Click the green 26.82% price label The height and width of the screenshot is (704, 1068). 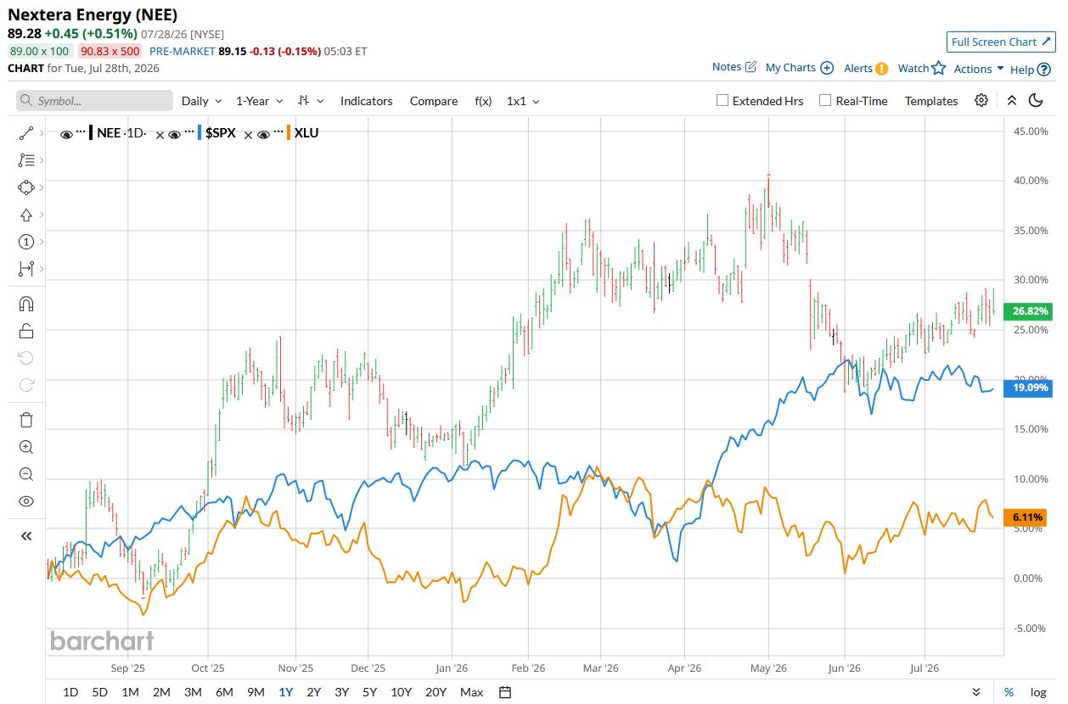point(1030,311)
